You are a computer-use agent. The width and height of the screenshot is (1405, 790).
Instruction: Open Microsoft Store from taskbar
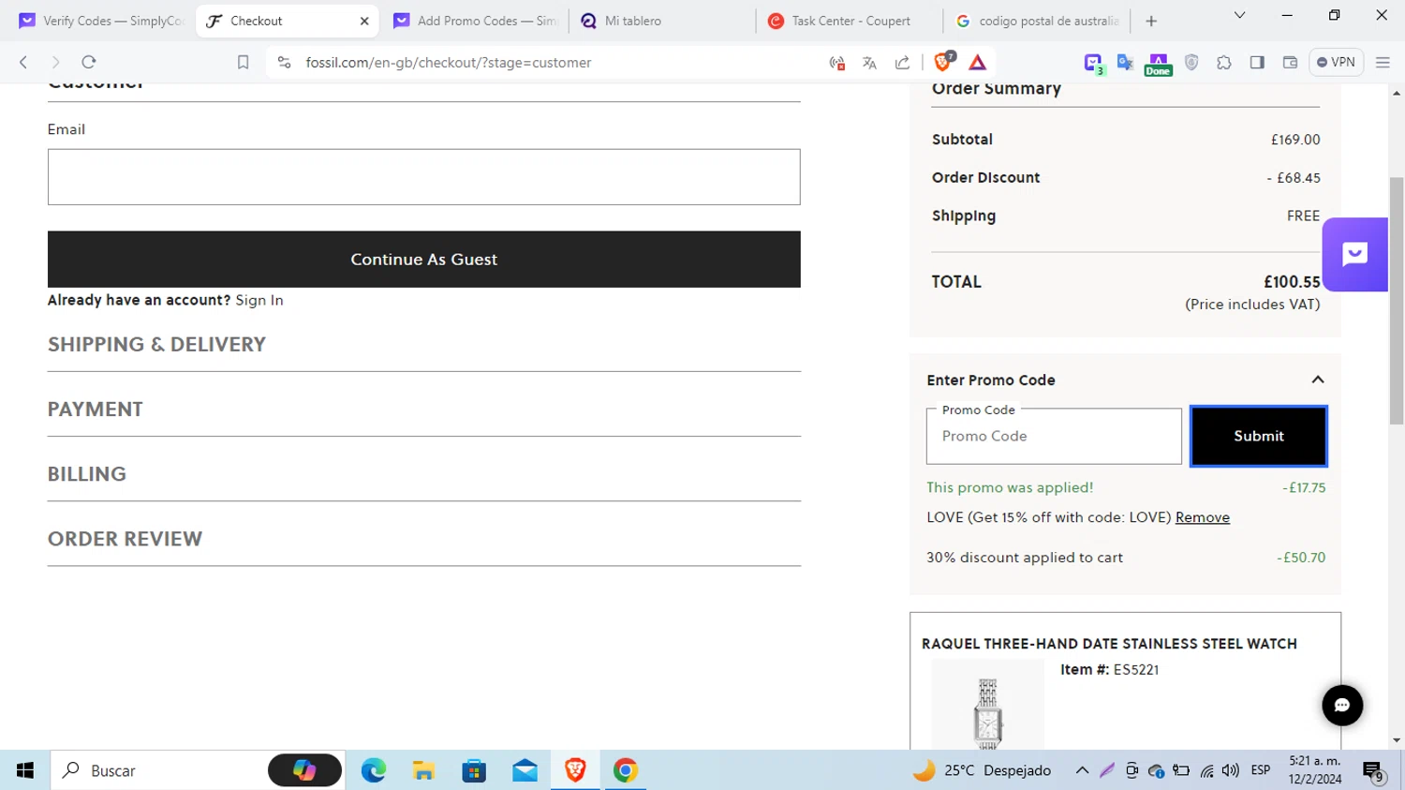[474, 770]
